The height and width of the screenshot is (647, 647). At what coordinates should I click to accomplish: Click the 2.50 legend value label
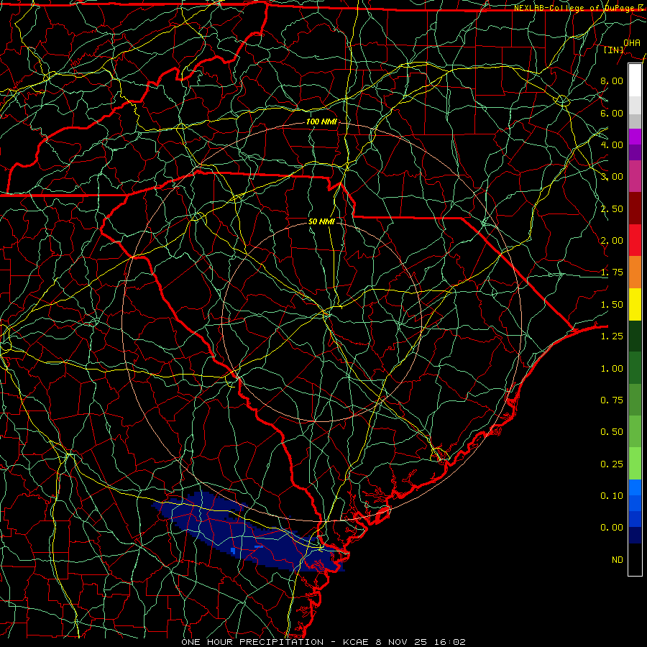612,208
